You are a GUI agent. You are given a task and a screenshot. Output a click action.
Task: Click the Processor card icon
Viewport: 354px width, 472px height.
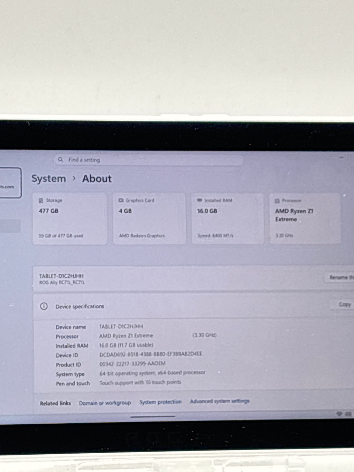click(277, 201)
